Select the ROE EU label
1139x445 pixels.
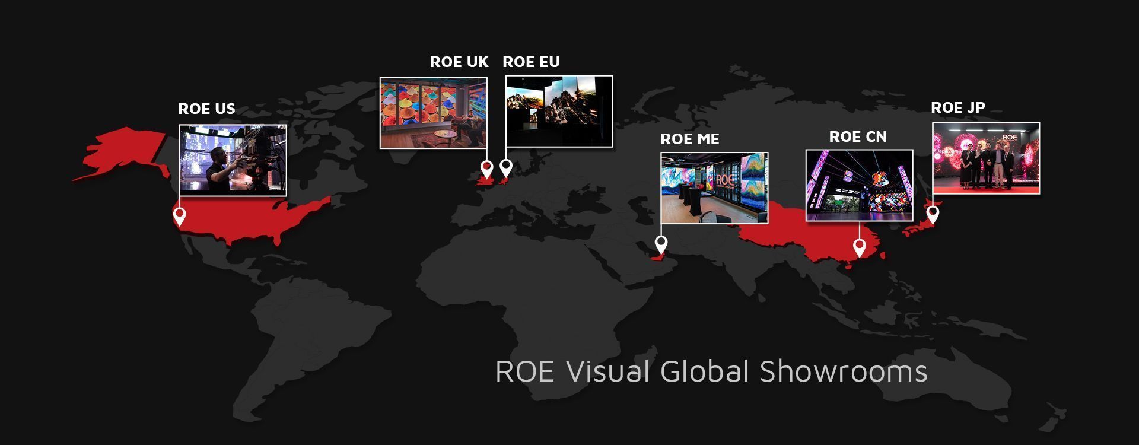point(531,62)
